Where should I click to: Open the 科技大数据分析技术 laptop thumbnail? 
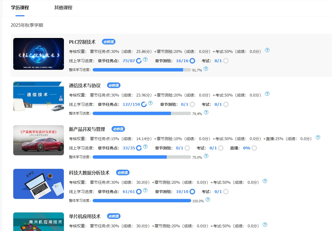tap(39, 184)
